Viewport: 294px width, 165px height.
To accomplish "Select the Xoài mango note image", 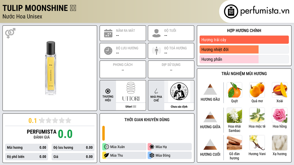I will pyautogui.click(x=280, y=90).
